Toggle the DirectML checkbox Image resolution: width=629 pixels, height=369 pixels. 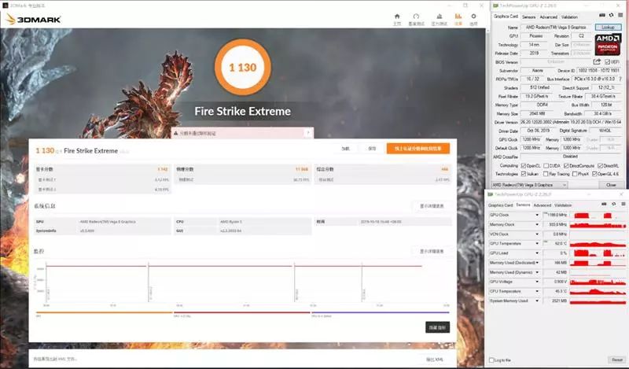(x=600, y=165)
